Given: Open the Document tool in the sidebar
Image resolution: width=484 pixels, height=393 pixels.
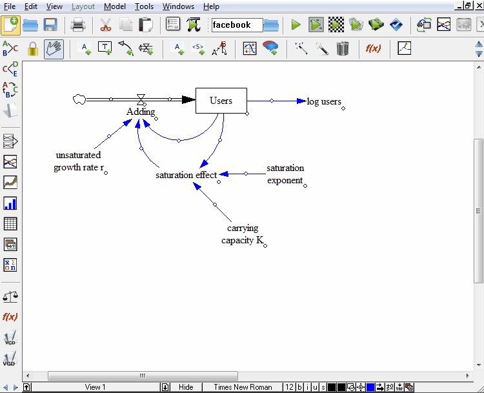Looking at the screenshot, I should [10, 110].
